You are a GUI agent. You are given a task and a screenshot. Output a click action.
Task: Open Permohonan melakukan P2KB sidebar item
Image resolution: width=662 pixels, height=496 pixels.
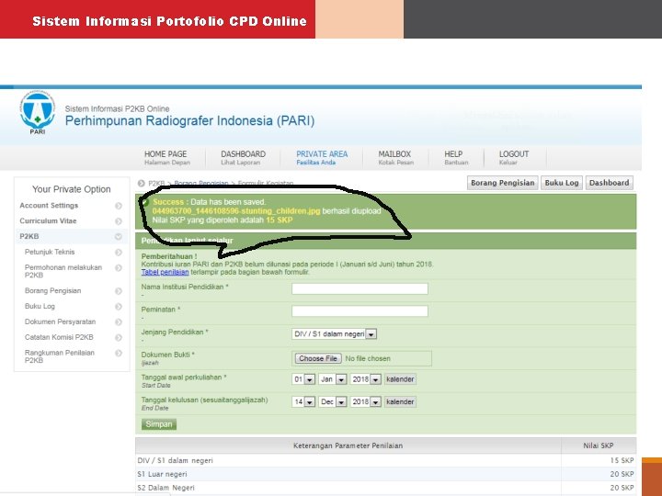tap(63, 271)
